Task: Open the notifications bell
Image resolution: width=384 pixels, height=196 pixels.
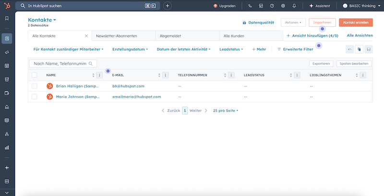Action: click(x=294, y=6)
